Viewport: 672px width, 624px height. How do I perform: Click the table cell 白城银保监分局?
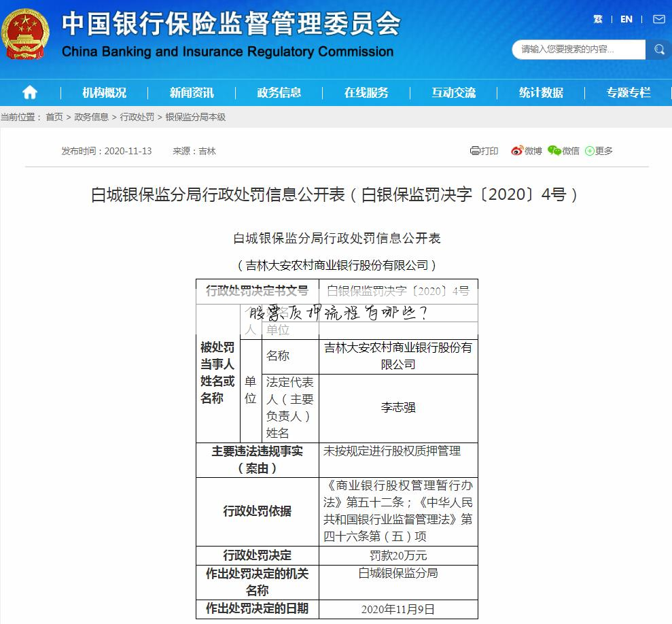tap(398, 582)
